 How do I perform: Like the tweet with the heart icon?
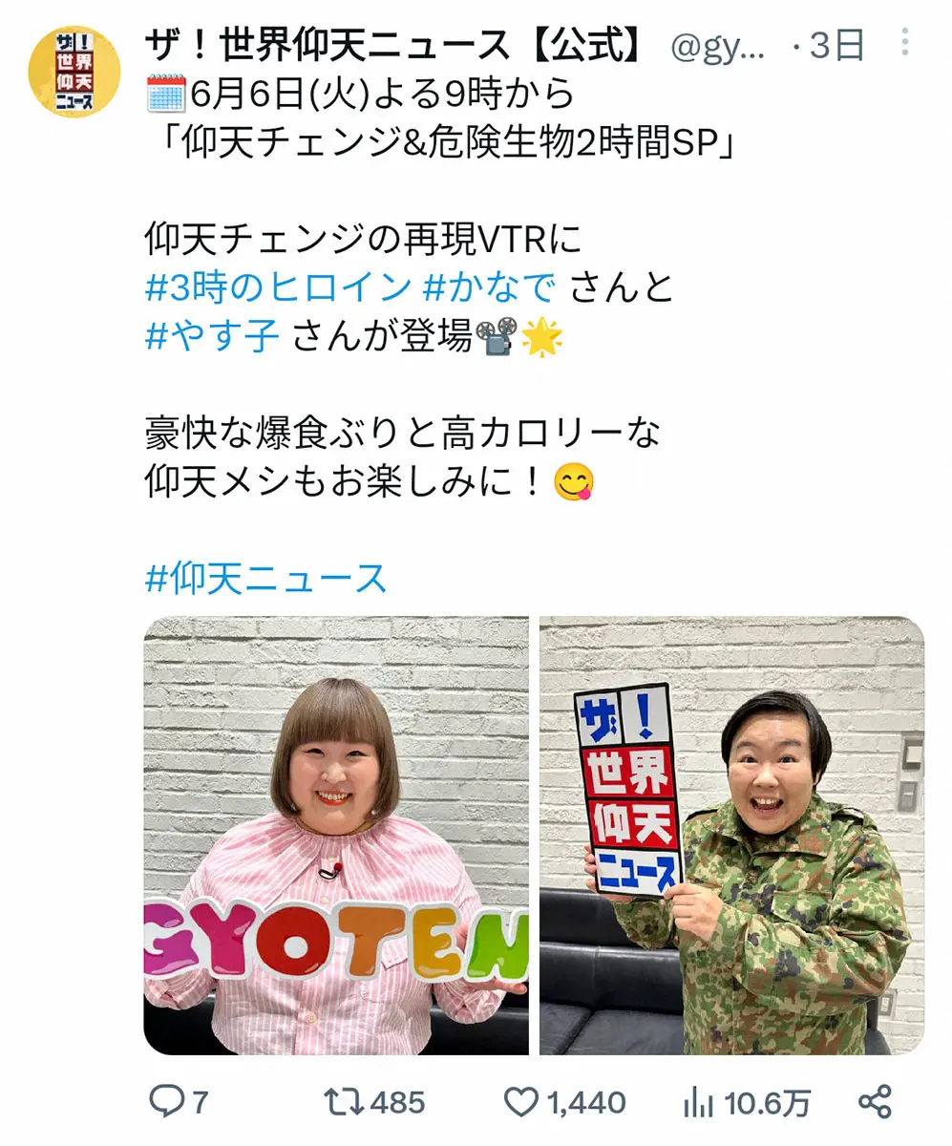pyautogui.click(x=521, y=1103)
